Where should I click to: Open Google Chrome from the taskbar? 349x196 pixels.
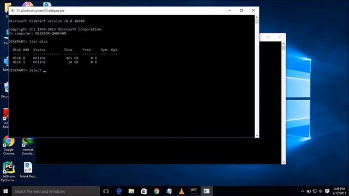[x=157, y=191]
